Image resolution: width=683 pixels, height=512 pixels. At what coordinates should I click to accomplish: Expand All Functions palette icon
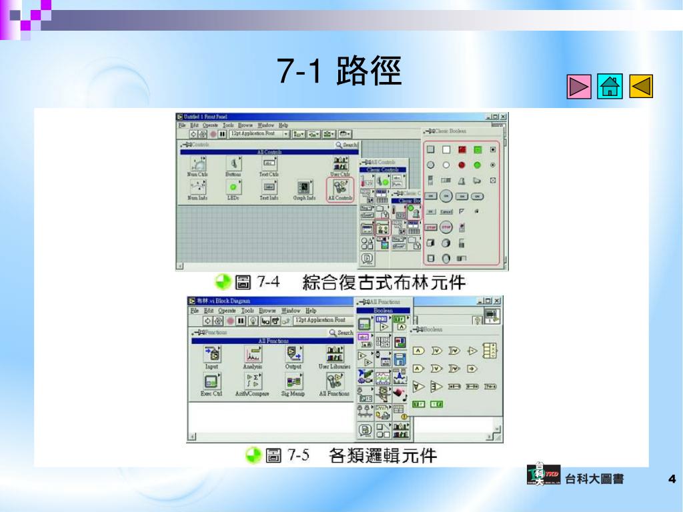pyautogui.click(x=334, y=385)
